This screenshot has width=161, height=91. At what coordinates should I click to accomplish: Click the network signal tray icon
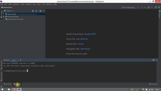pos(149,89)
